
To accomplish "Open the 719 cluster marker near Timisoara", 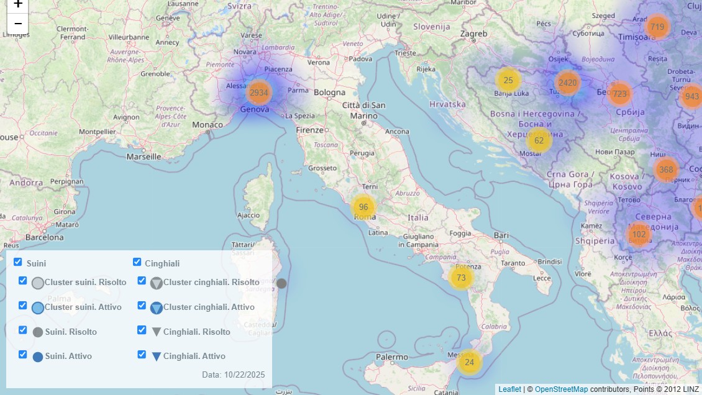I will (657, 27).
